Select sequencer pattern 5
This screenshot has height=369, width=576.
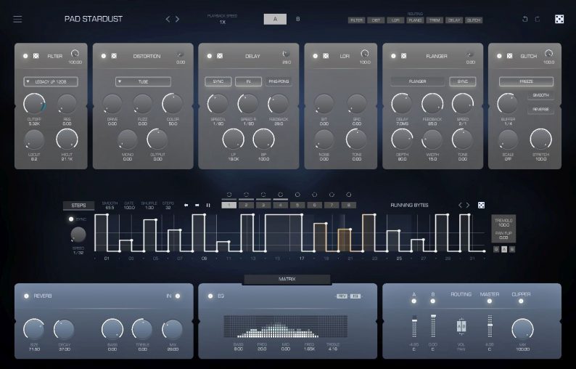tap(297, 206)
